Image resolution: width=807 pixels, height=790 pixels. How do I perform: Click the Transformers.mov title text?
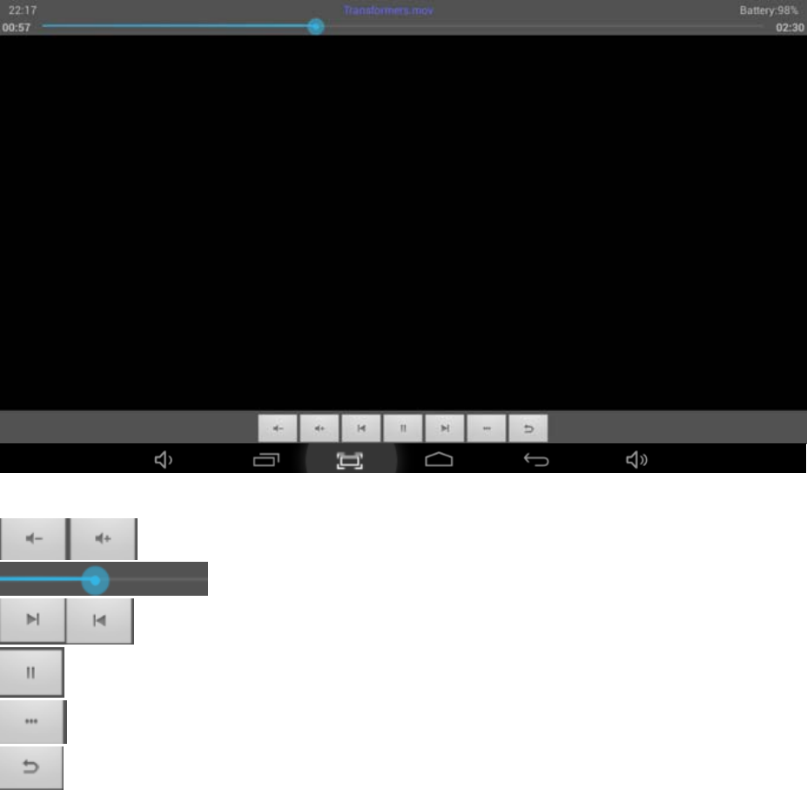[388, 10]
